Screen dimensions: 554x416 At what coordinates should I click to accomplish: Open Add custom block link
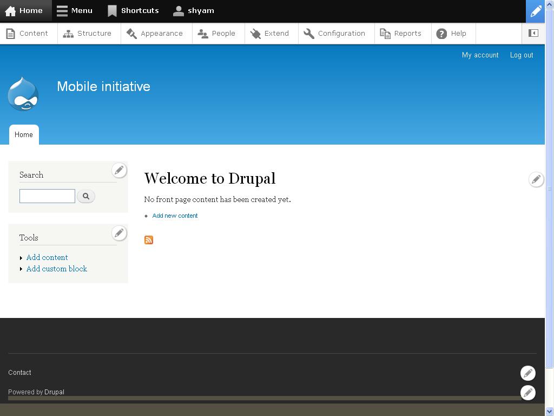click(56, 269)
